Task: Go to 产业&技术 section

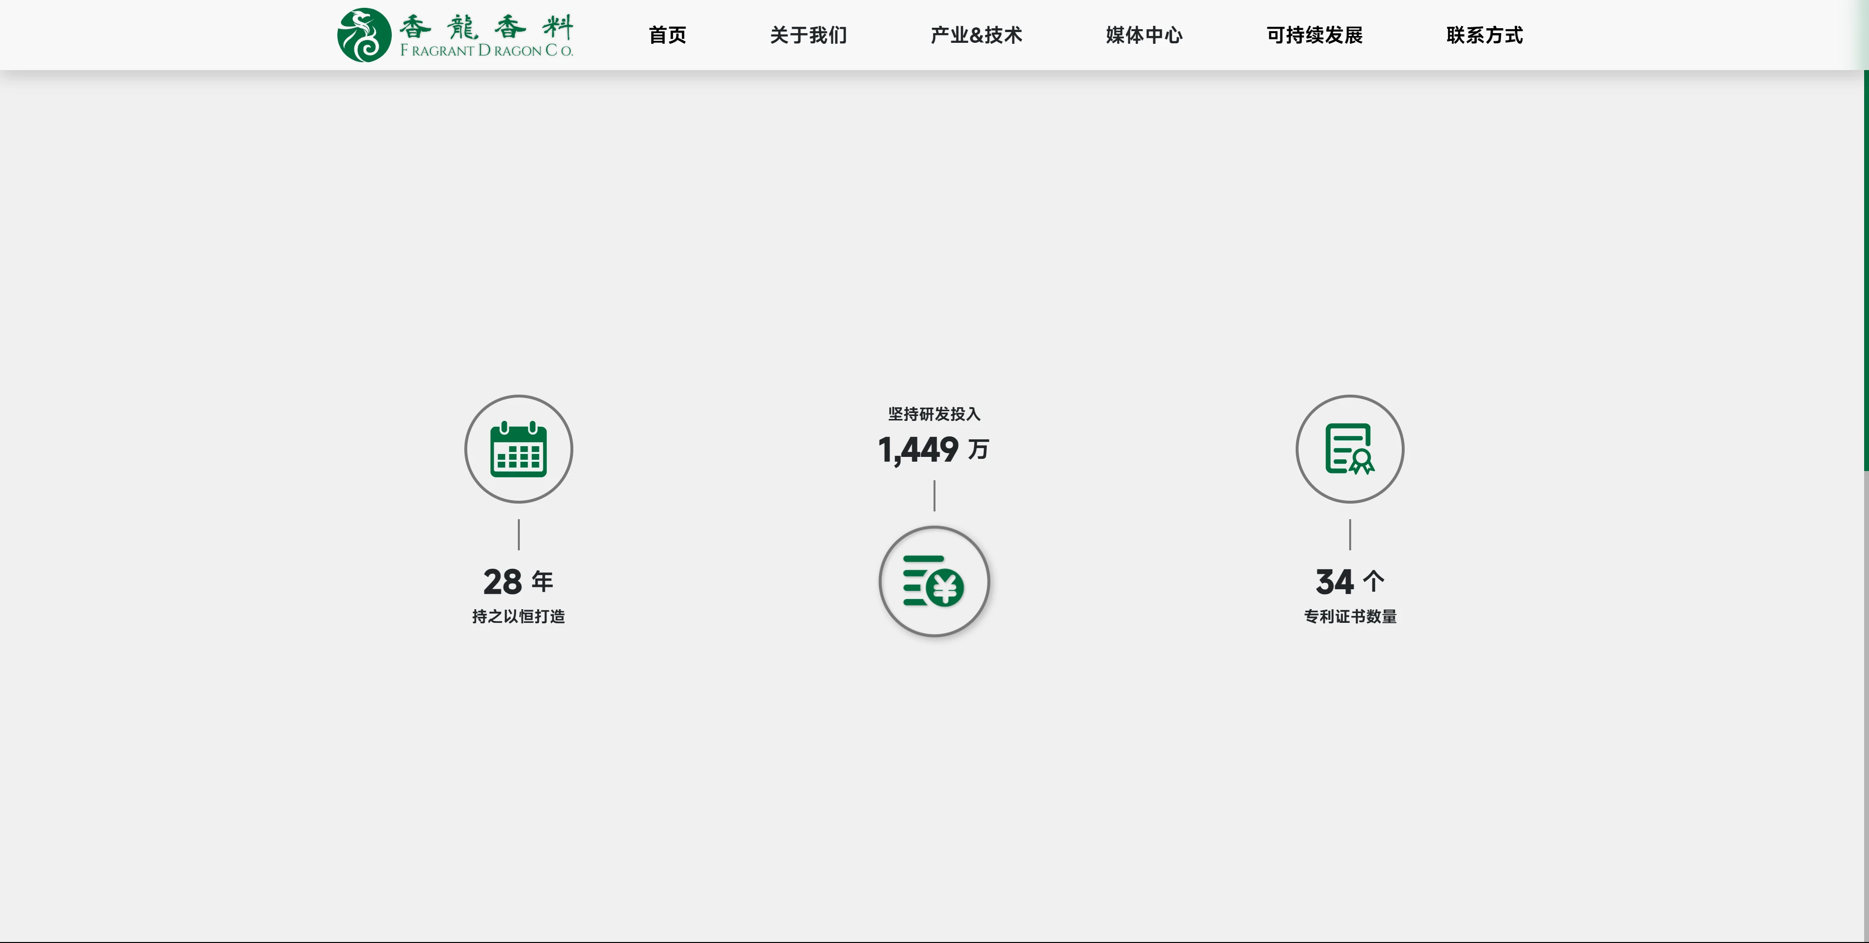Action: tap(976, 35)
